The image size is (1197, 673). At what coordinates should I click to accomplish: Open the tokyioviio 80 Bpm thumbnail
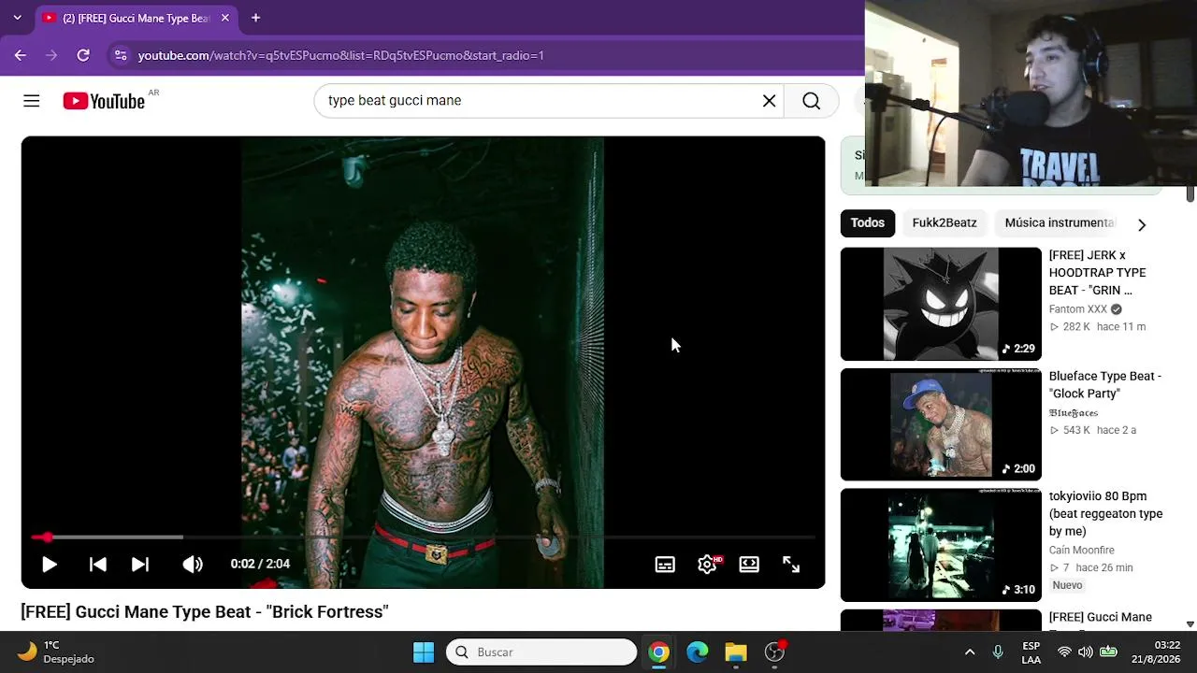click(941, 545)
